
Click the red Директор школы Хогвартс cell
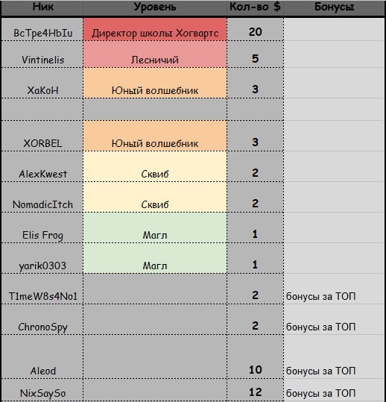pyautogui.click(x=155, y=29)
